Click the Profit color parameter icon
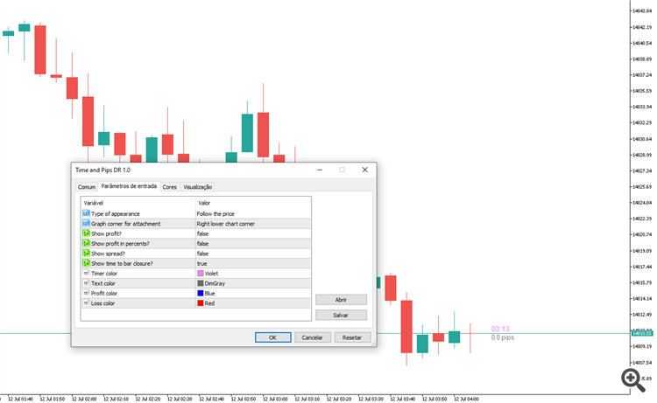Viewport: 657px width, 403px height. coord(86,293)
